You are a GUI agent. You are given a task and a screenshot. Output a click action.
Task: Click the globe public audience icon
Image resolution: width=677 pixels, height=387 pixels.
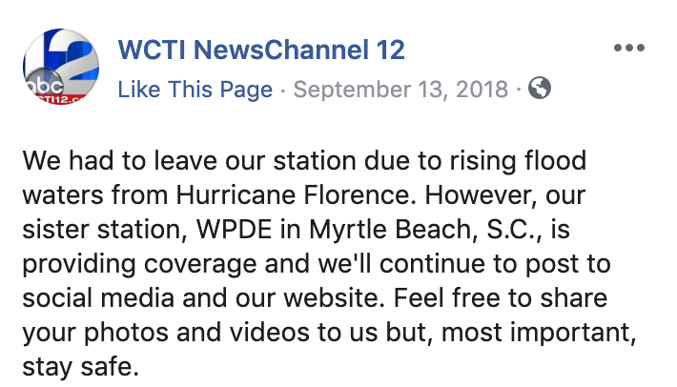coord(540,88)
